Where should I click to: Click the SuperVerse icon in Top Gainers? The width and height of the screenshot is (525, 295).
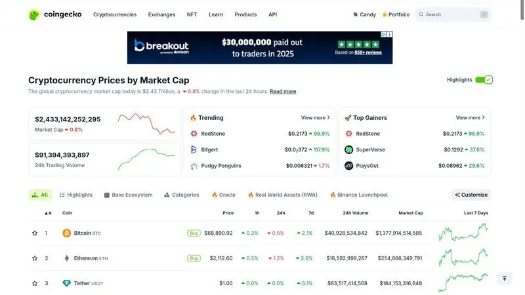point(349,149)
